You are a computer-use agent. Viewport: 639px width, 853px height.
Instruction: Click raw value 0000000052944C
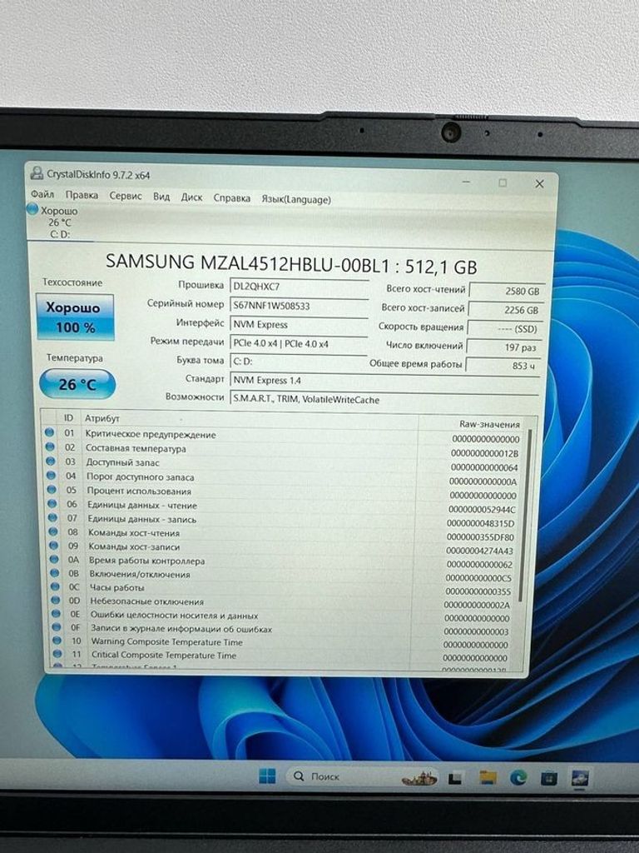click(482, 509)
